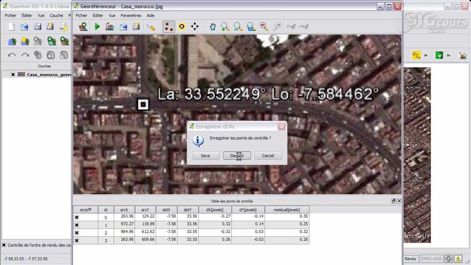Open Fichier menu in QGIS main window
This screenshot has width=471, height=265.
click(x=10, y=15)
